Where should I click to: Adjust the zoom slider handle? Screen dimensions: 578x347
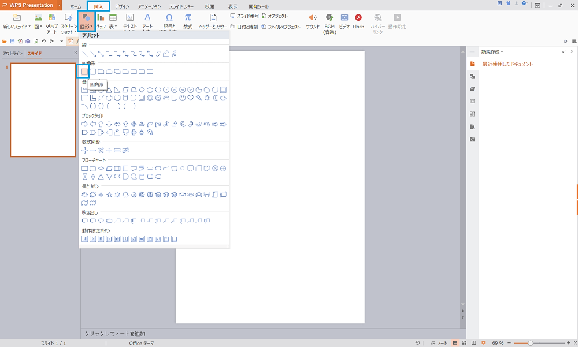(x=531, y=343)
